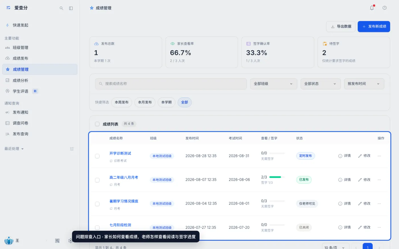Open settings gear in the sidebar footer
This screenshot has height=249, width=399.
[70, 241]
